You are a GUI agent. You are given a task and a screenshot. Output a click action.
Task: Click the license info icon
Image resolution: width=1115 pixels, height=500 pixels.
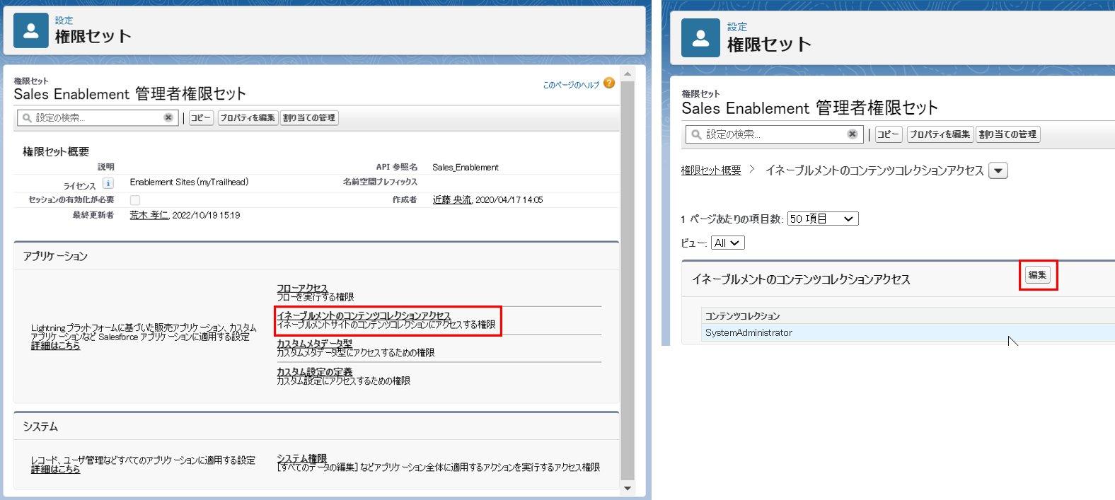point(108,184)
